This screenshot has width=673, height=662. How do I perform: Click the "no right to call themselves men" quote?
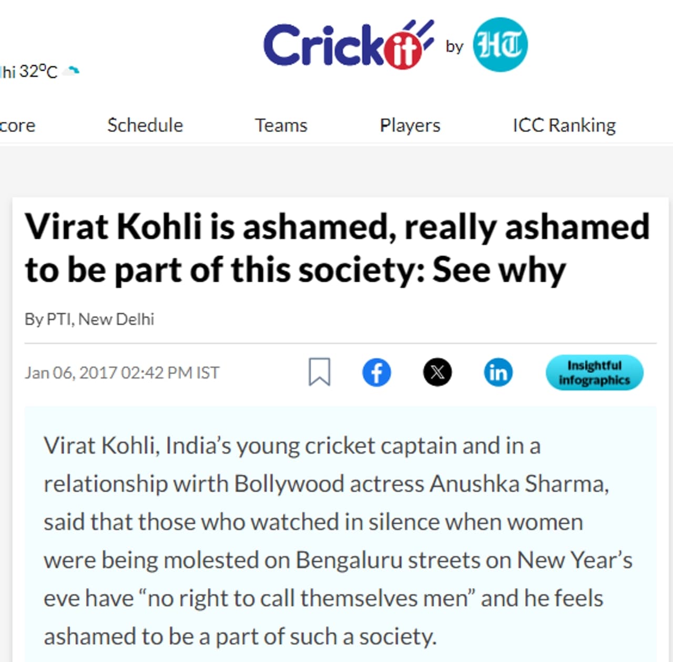[307, 598]
